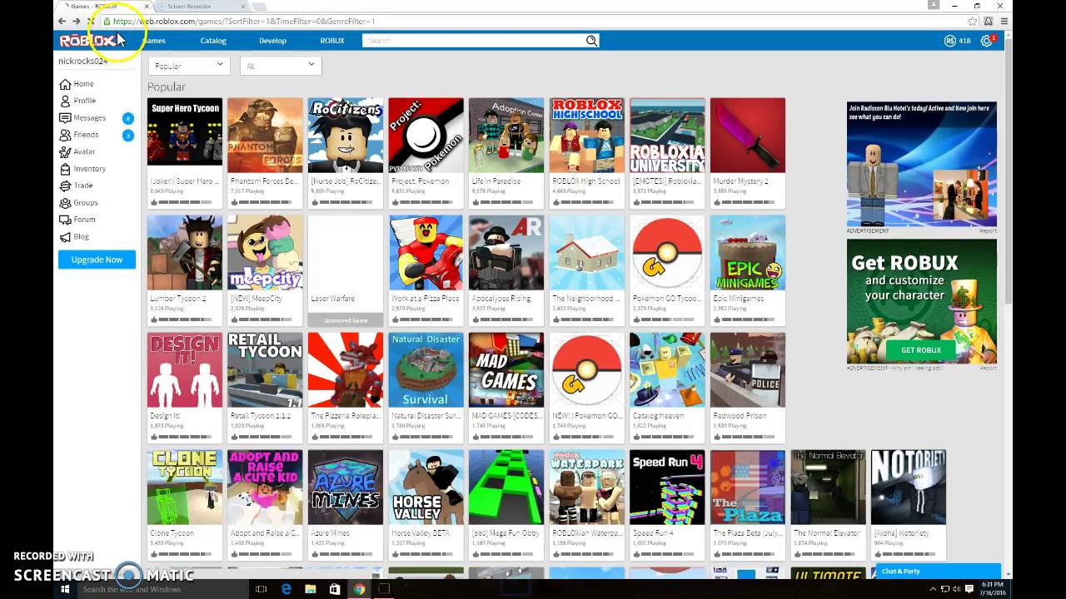Viewport: 1066px width, 599px height.
Task: Click Report under the Radisson ad
Action: click(x=988, y=230)
